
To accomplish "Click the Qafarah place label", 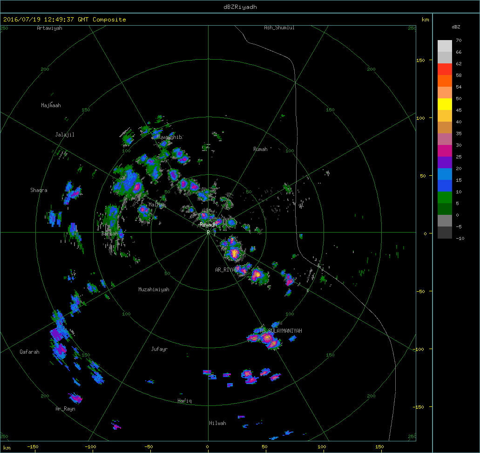I will coord(29,352).
